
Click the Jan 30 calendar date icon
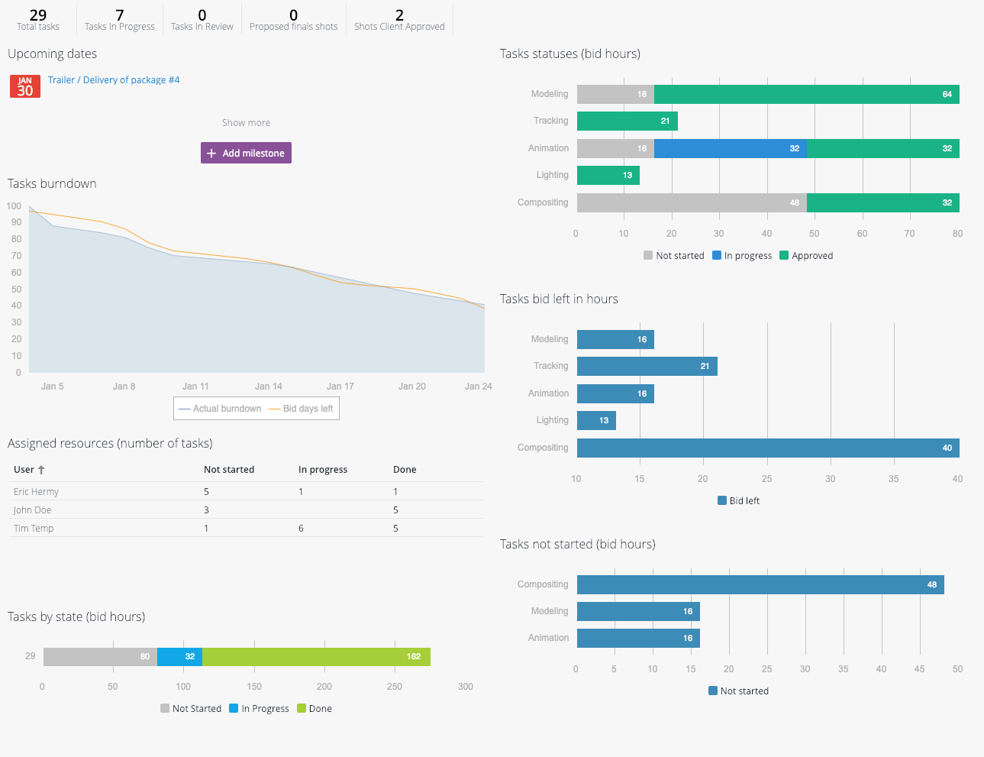click(x=24, y=86)
